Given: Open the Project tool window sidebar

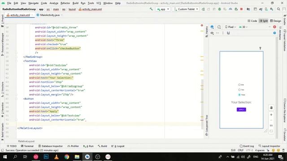Looking at the screenshot, I should coord(2,21).
